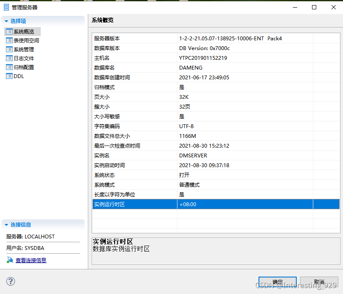Open the DDL section icon
This screenshot has width=343, height=294.
pos(9,76)
